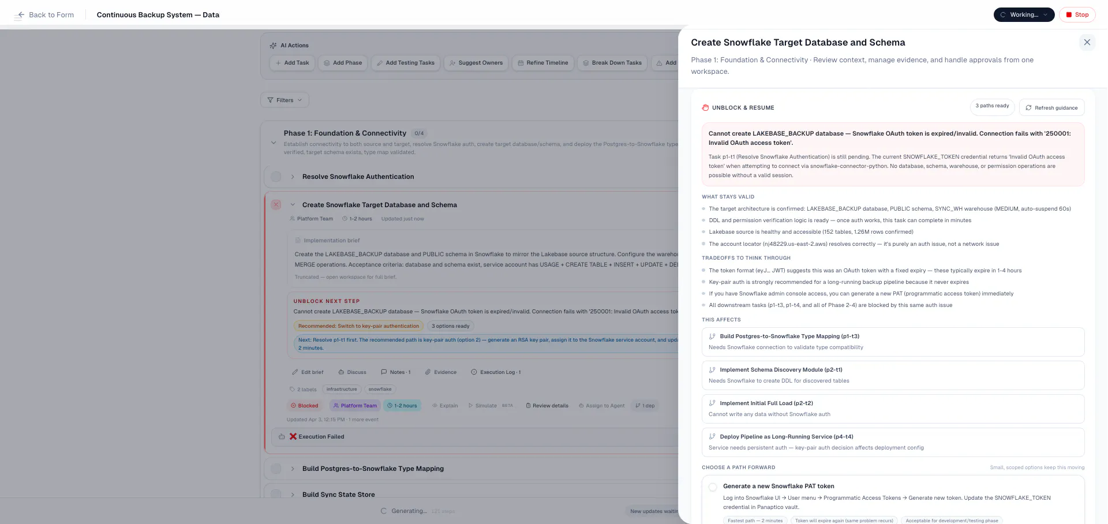Expand the Build Postgres-to-Snowflake Type Mapping task row
The height and width of the screenshot is (524, 1108).
tap(293, 469)
